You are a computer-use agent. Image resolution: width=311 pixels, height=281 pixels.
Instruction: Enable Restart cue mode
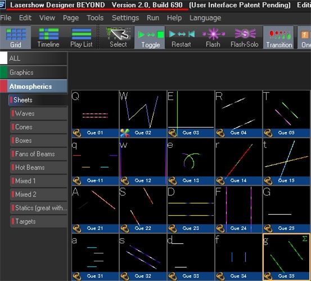181,38
